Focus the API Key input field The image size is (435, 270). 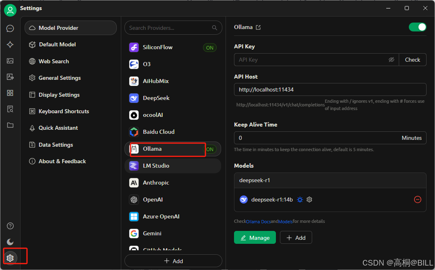click(316, 60)
